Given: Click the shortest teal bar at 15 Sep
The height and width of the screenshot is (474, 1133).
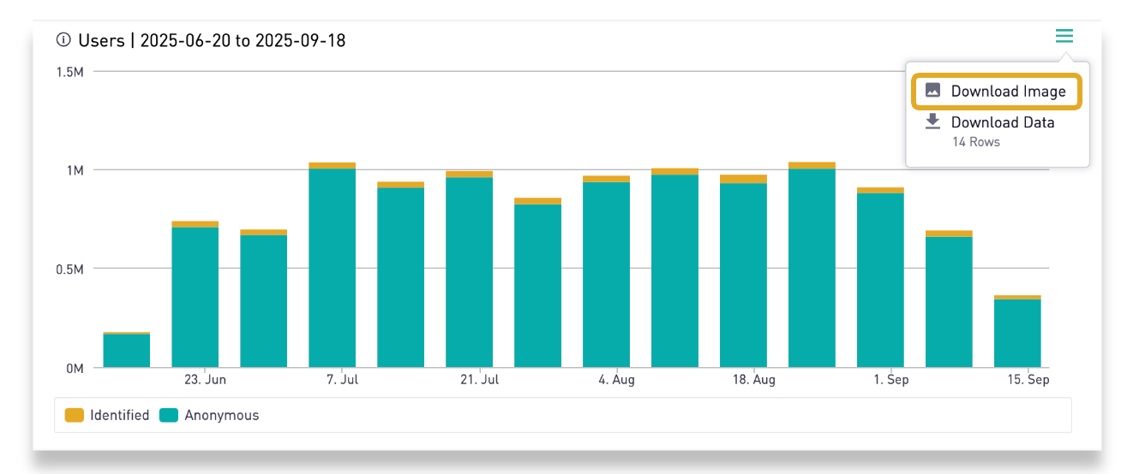Looking at the screenshot, I should tap(1017, 333).
